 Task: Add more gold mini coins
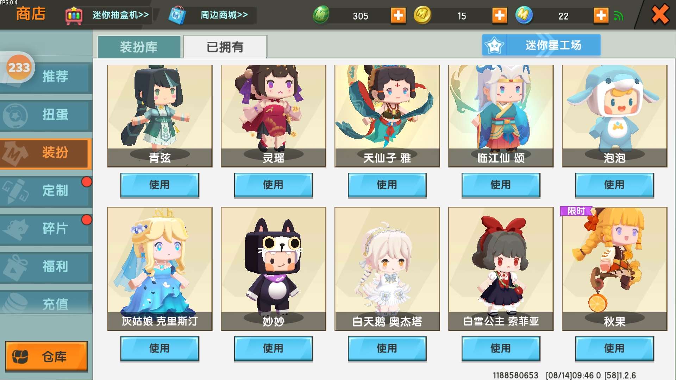(500, 16)
